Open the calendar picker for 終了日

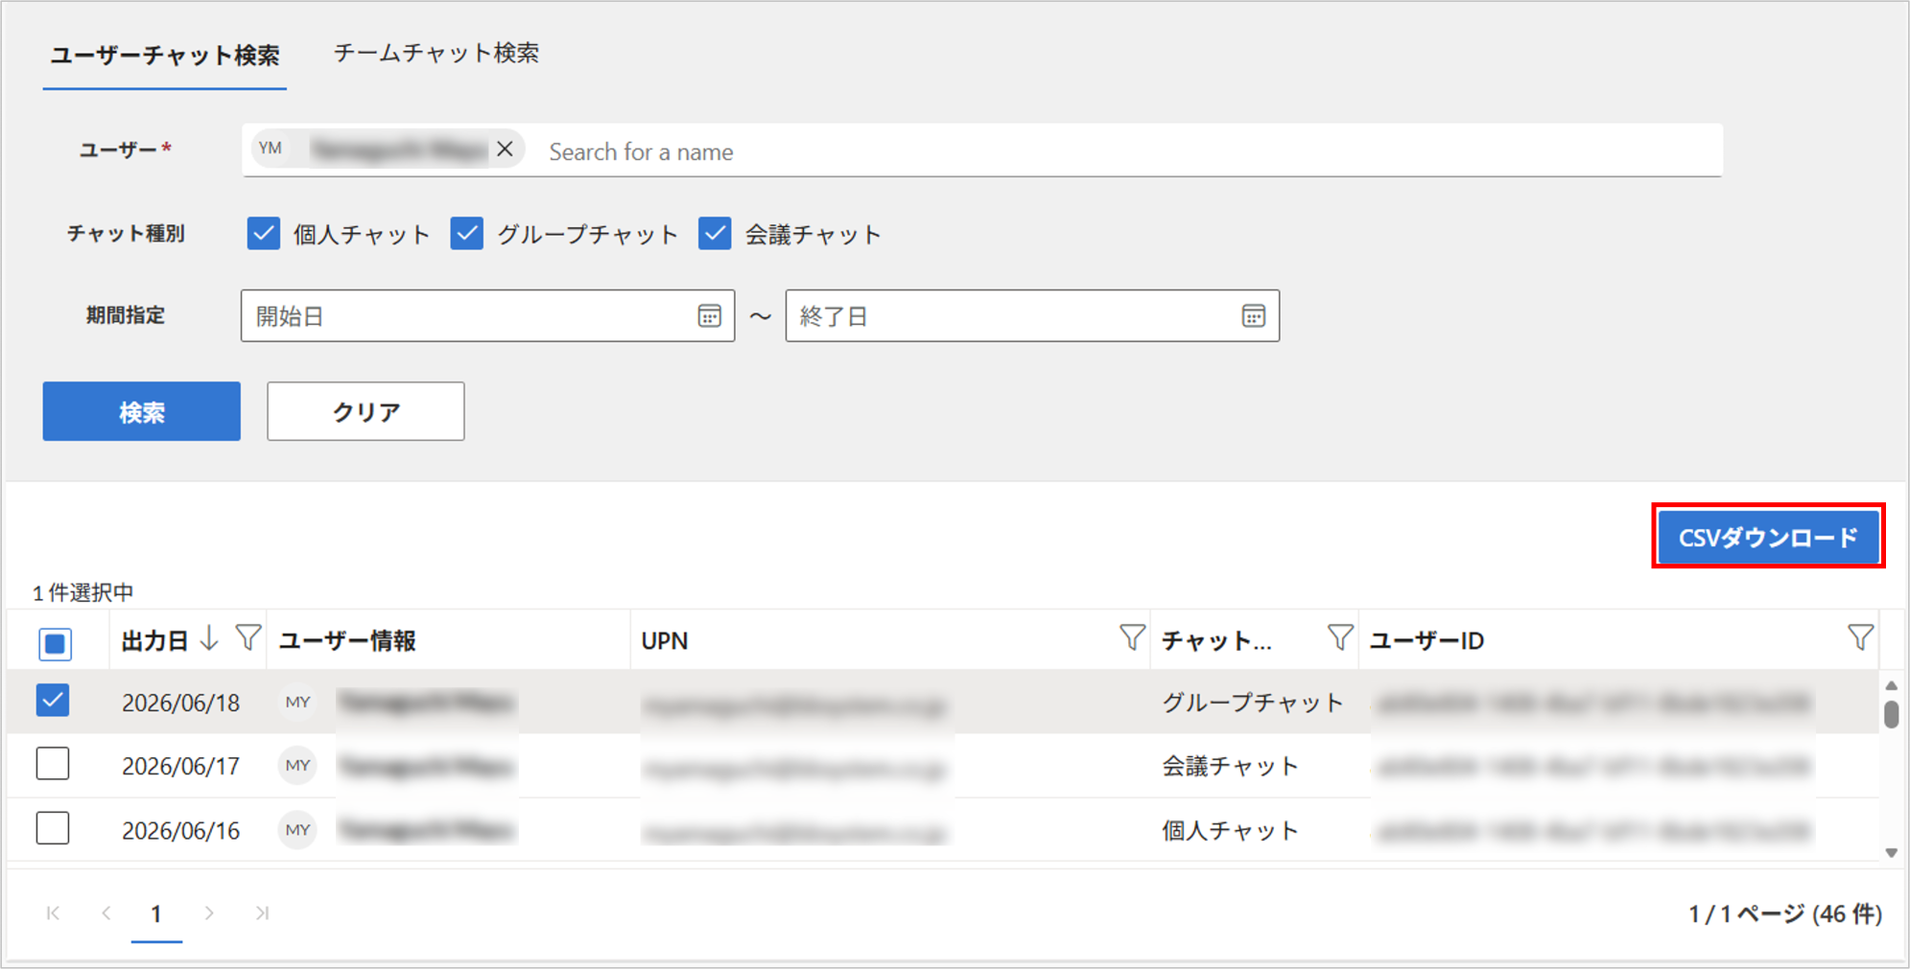tap(1253, 316)
